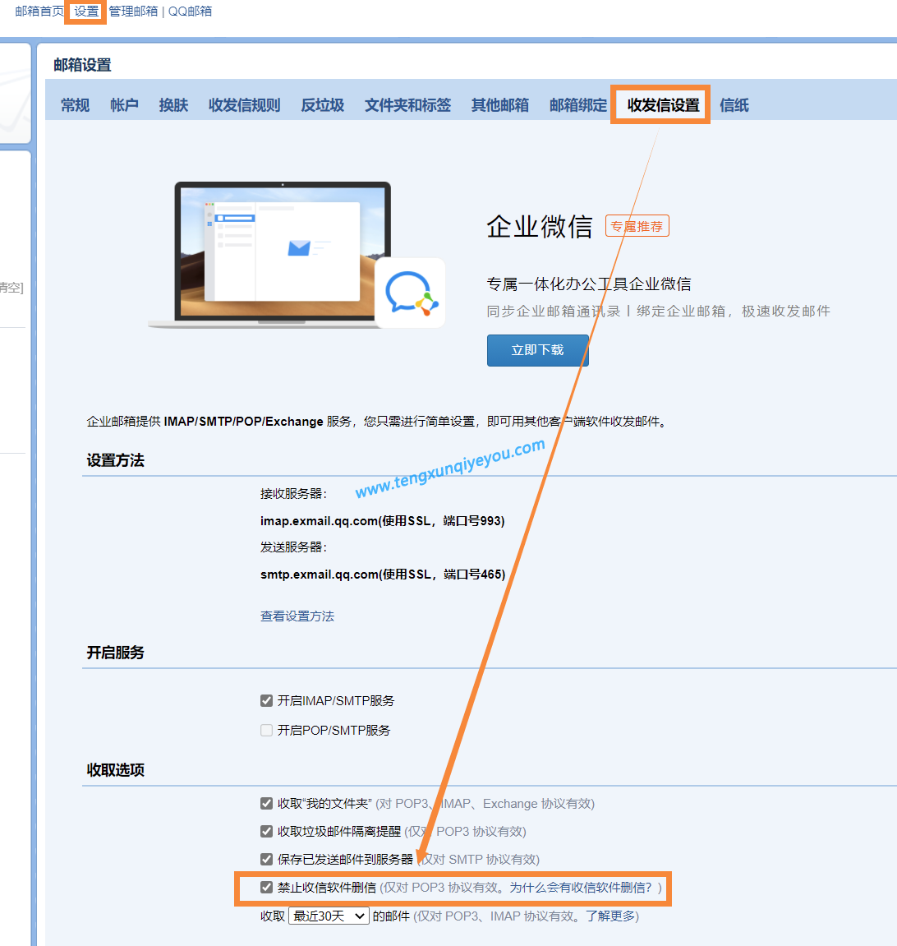Click smtp.exmail.qq.com server text
Image resolution: width=897 pixels, height=946 pixels.
click(x=383, y=575)
